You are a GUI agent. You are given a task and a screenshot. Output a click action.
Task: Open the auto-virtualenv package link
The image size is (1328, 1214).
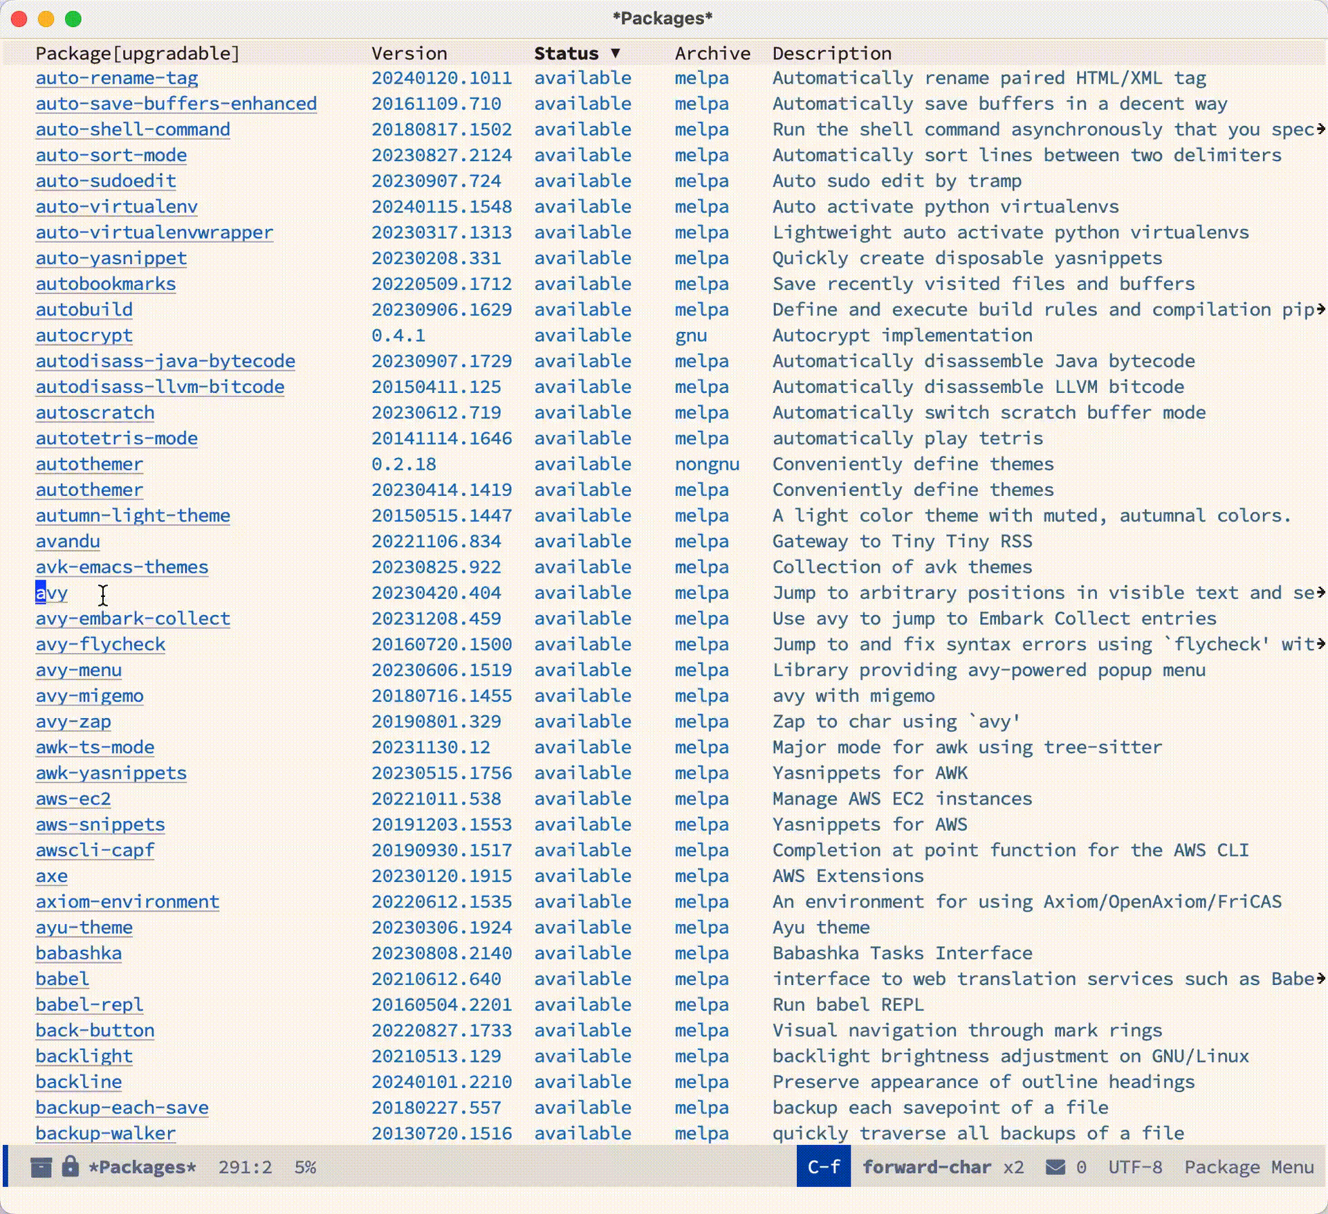tap(117, 207)
